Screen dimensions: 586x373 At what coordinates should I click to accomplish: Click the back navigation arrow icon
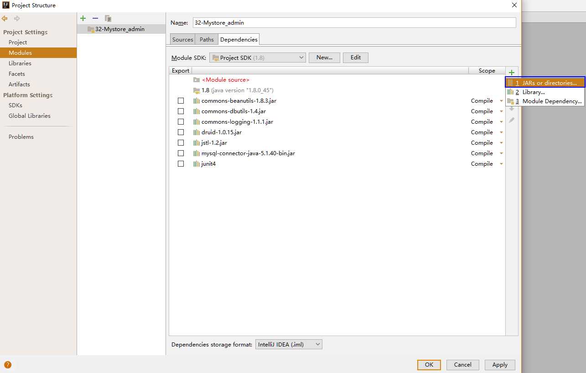tap(5, 19)
